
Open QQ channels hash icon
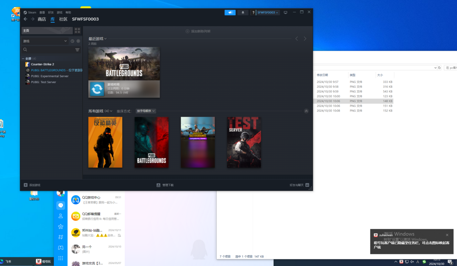pyautogui.click(x=61, y=237)
